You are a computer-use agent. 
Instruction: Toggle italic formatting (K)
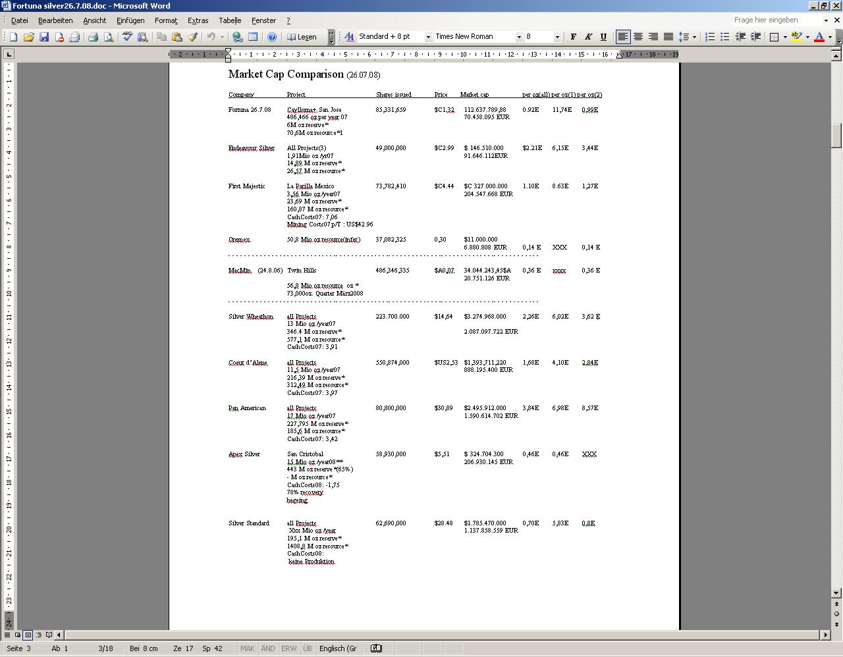click(588, 37)
